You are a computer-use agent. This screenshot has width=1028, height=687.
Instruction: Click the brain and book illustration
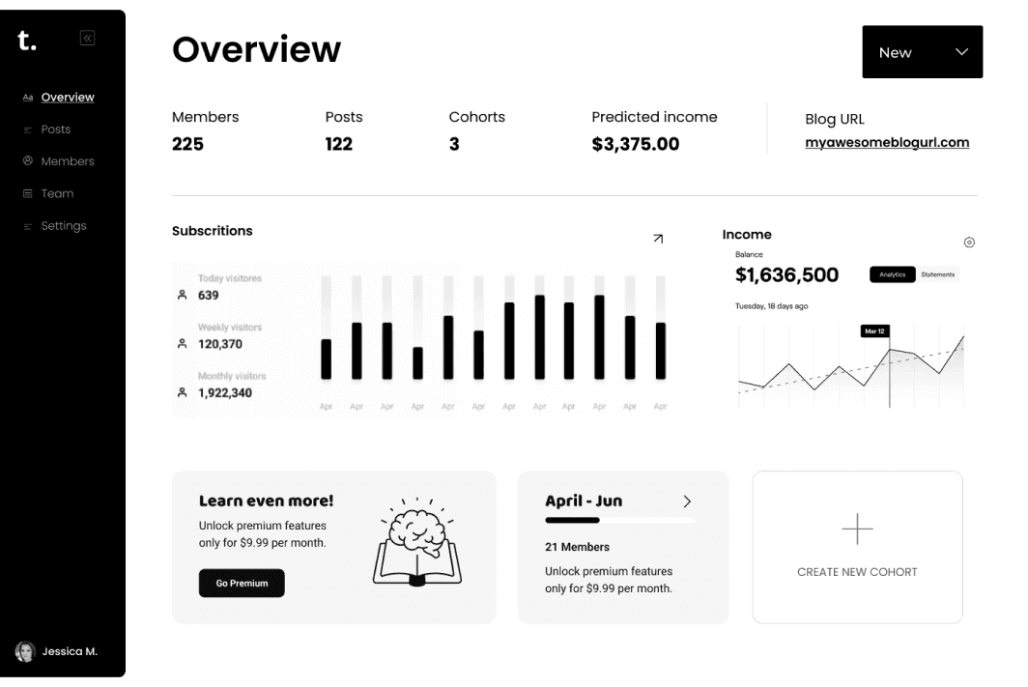click(x=417, y=542)
